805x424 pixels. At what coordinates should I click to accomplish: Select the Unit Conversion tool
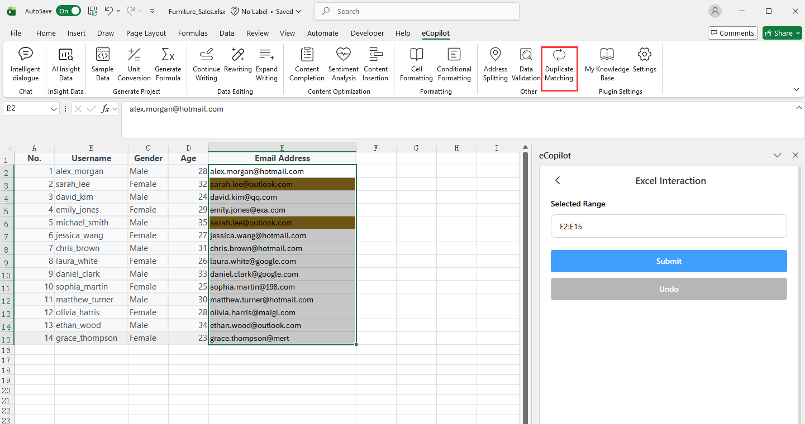pos(134,64)
